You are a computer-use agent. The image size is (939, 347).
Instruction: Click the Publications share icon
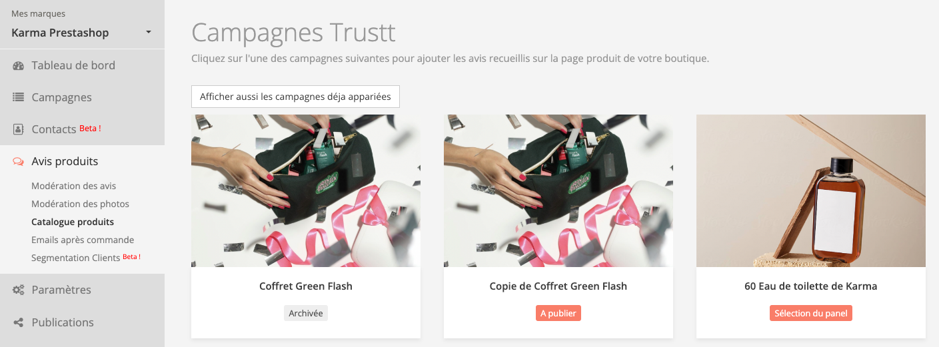coord(19,322)
